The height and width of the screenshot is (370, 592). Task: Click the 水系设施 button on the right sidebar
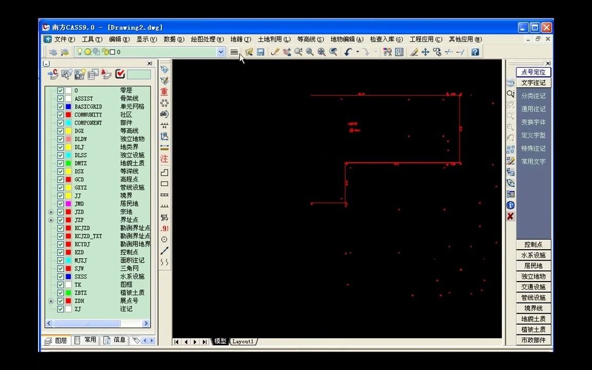tap(533, 255)
